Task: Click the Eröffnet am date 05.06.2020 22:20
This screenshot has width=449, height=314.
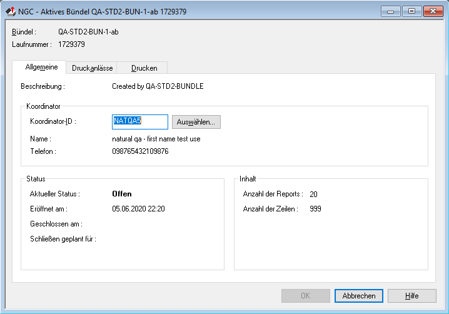Action: click(x=138, y=209)
